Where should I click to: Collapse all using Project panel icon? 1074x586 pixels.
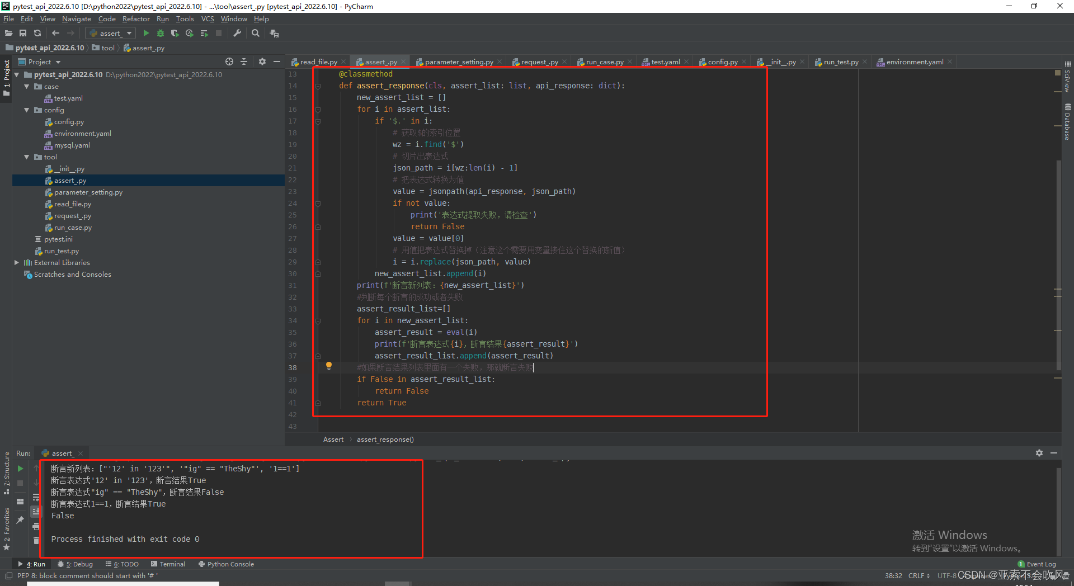coord(244,62)
